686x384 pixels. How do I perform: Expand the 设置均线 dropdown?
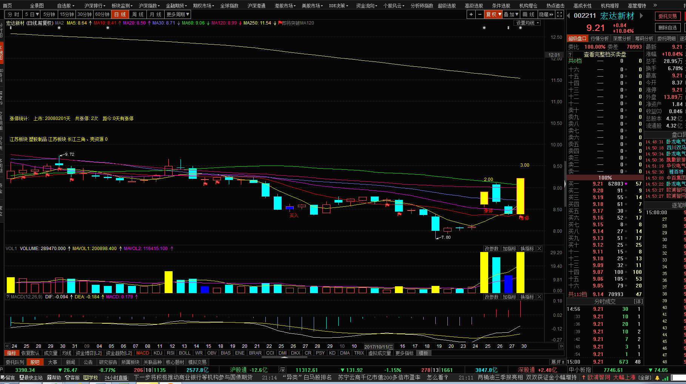point(528,23)
